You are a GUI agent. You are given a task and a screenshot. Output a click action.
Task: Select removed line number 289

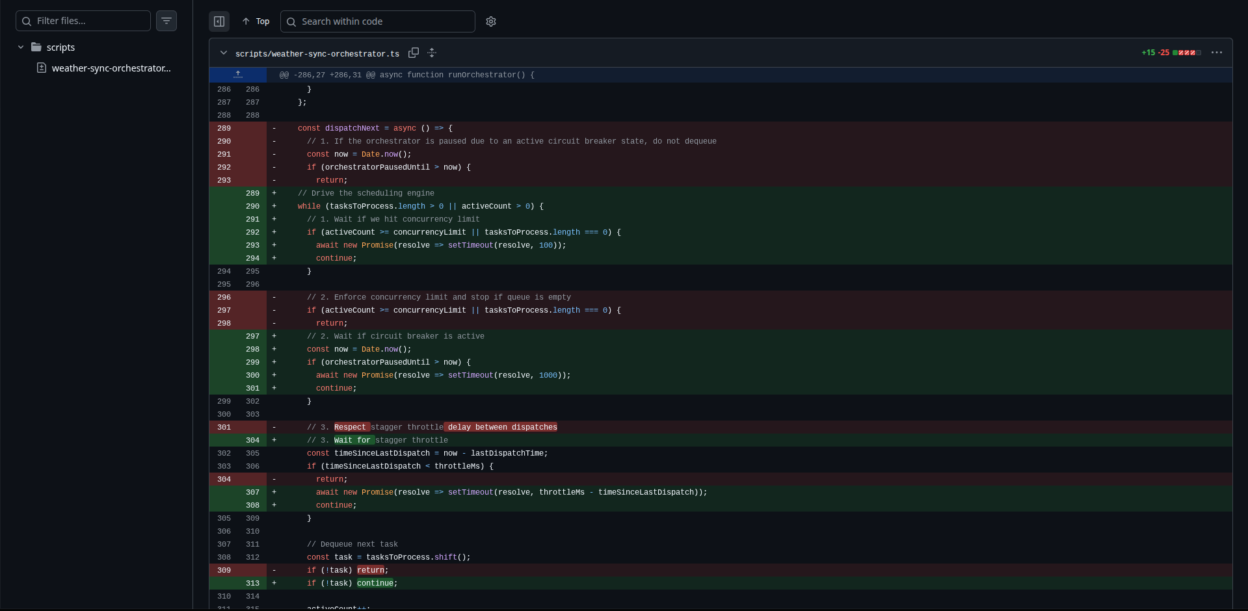224,128
